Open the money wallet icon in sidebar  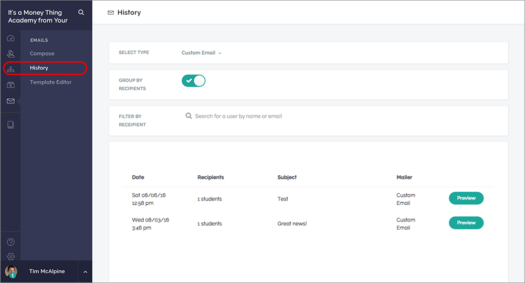tap(10, 85)
